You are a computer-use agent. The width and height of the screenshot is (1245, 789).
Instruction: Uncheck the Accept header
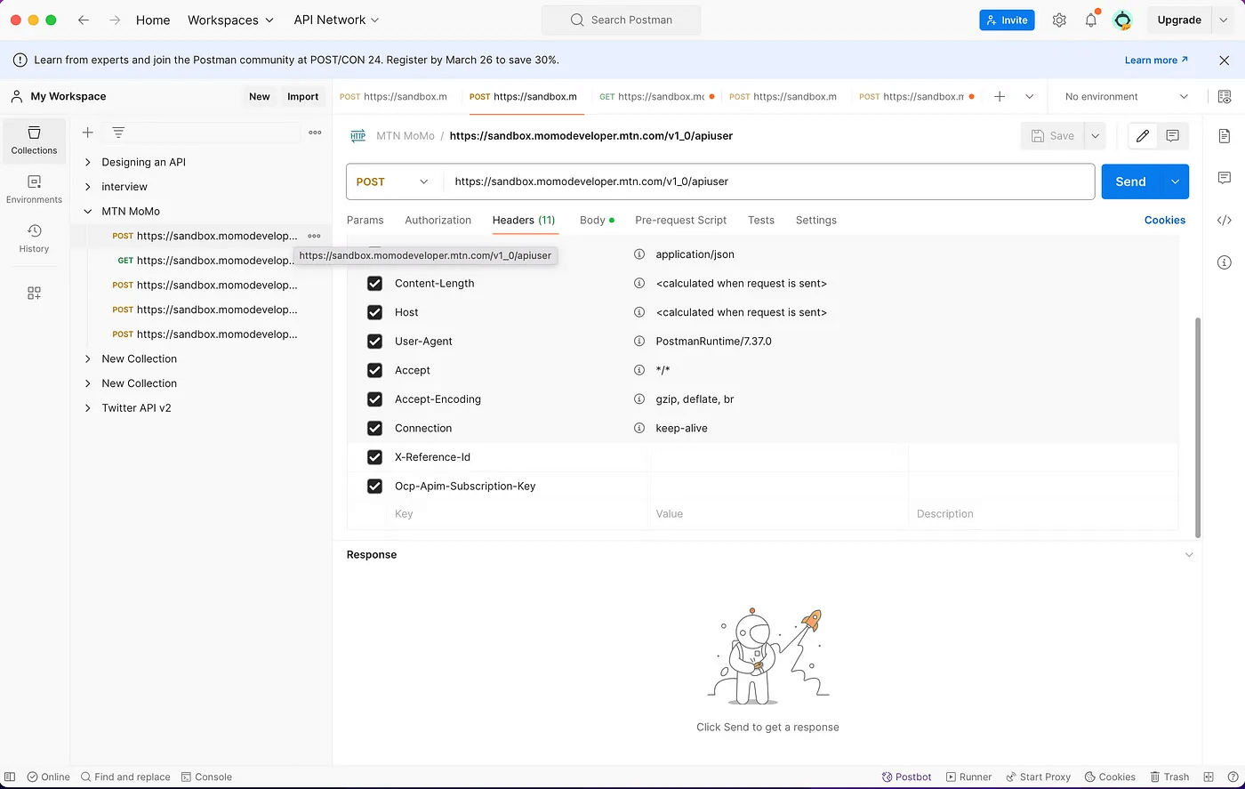374,370
